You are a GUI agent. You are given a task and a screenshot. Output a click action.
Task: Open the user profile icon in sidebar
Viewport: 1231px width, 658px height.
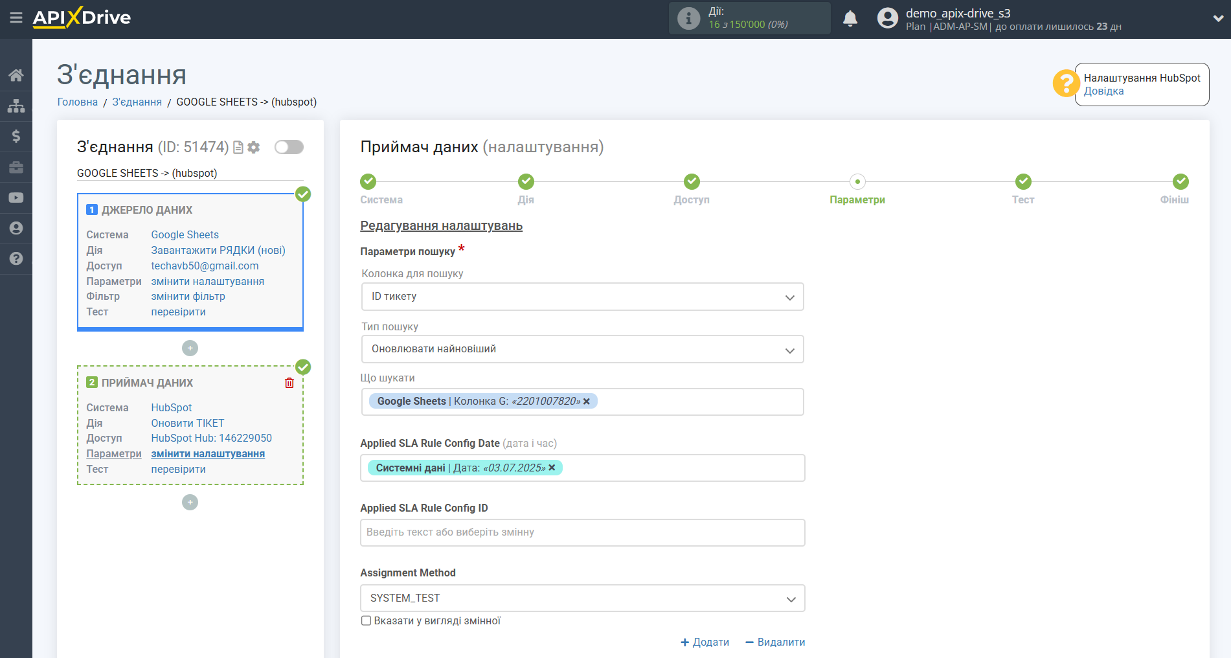point(16,228)
